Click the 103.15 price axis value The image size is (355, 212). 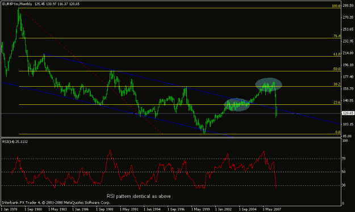point(348,124)
